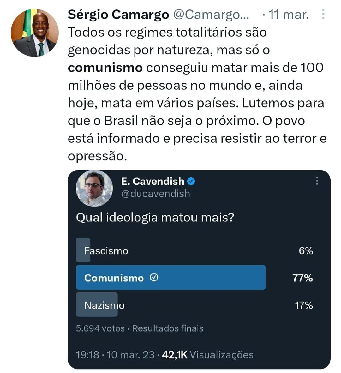Click the Qual ideologia matou mais? question
The image size is (341, 373).
pyautogui.click(x=155, y=218)
